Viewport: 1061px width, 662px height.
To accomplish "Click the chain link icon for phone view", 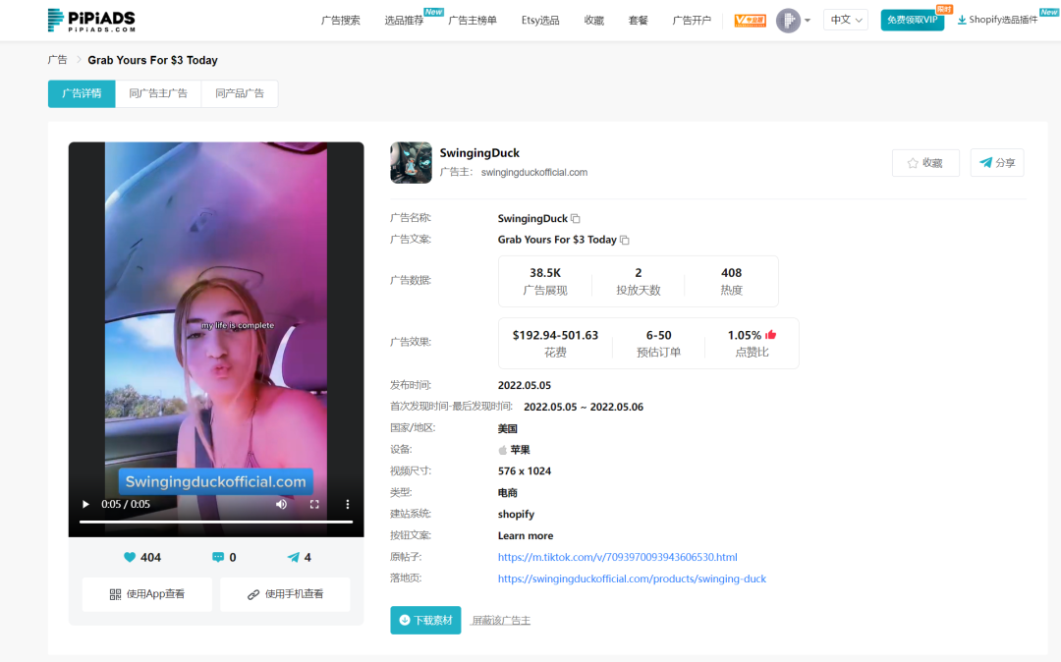I will tap(253, 594).
